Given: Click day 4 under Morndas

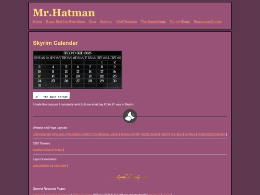Looking at the screenshot, I should point(53,67).
